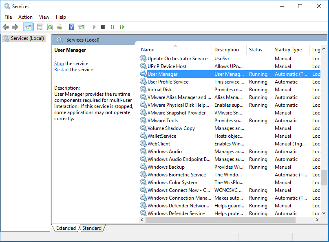This screenshot has width=329, height=242.
Task: Click the Services icon in the title bar
Action: [7, 6]
